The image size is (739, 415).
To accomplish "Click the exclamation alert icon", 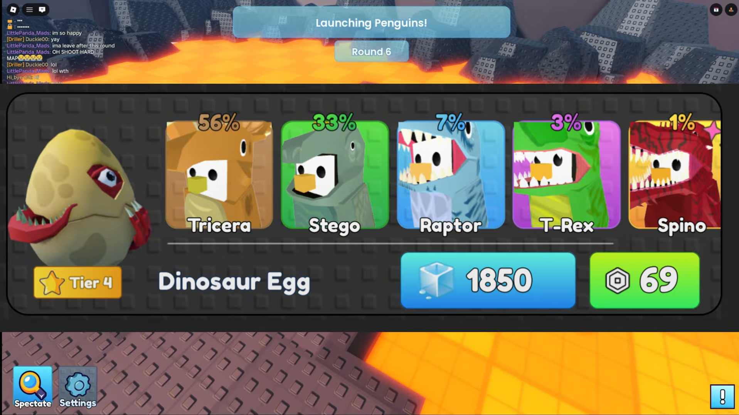I will tap(722, 397).
